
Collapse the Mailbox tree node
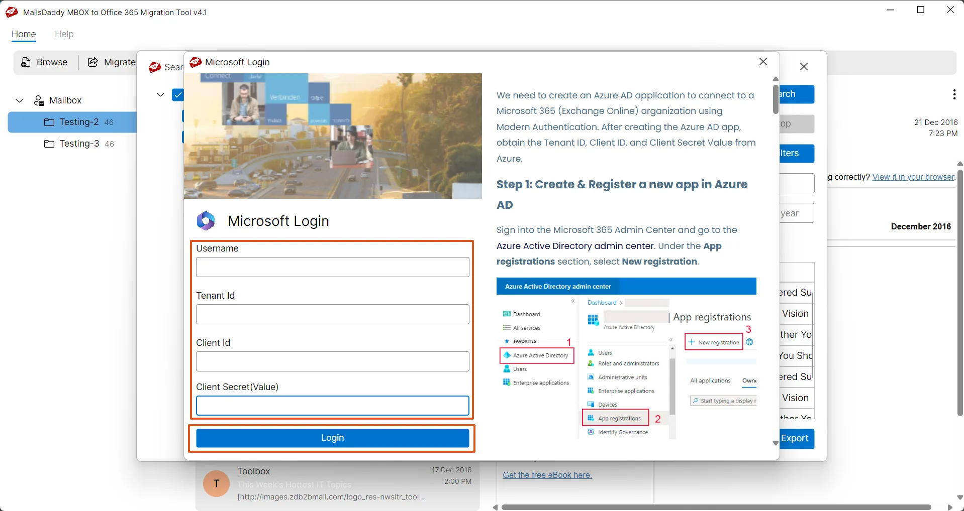pyautogui.click(x=20, y=100)
